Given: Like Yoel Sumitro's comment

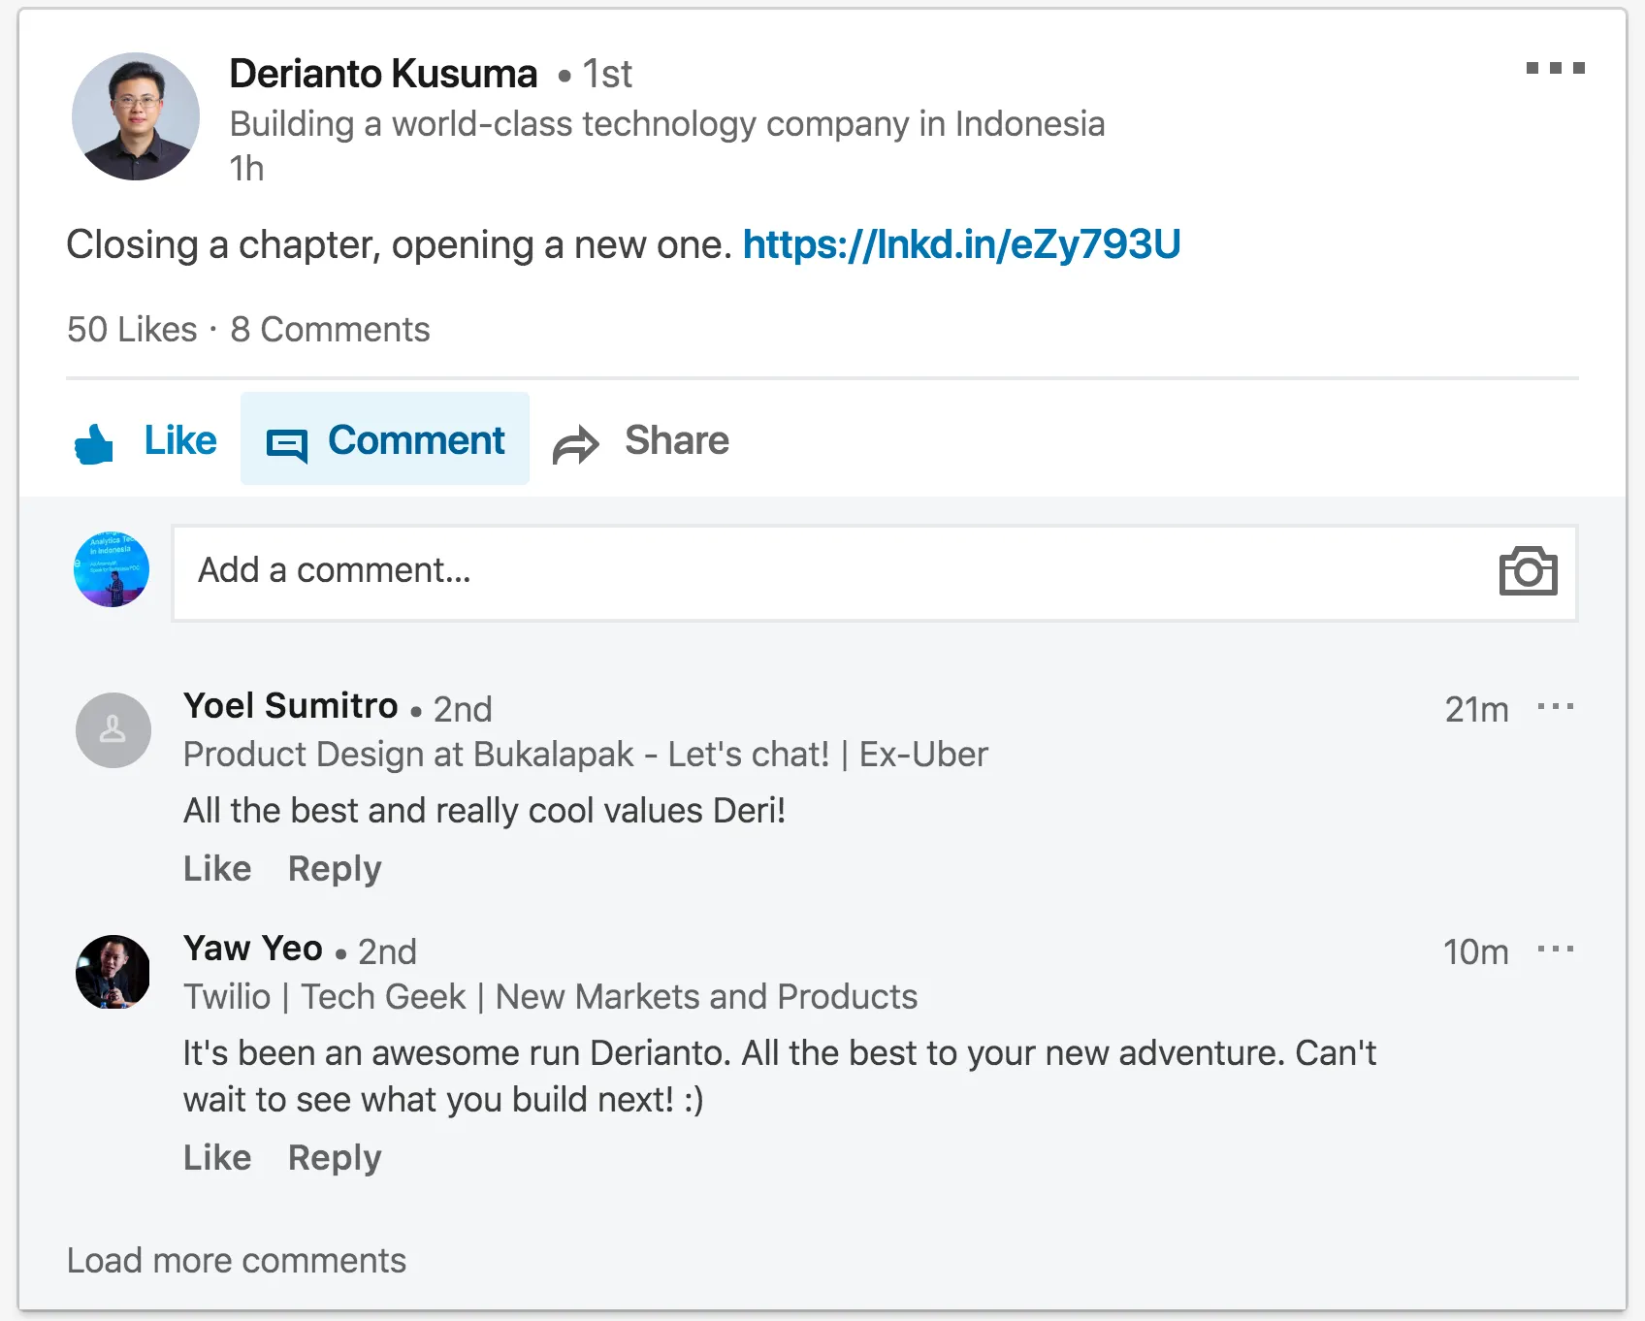Looking at the screenshot, I should tap(217, 868).
